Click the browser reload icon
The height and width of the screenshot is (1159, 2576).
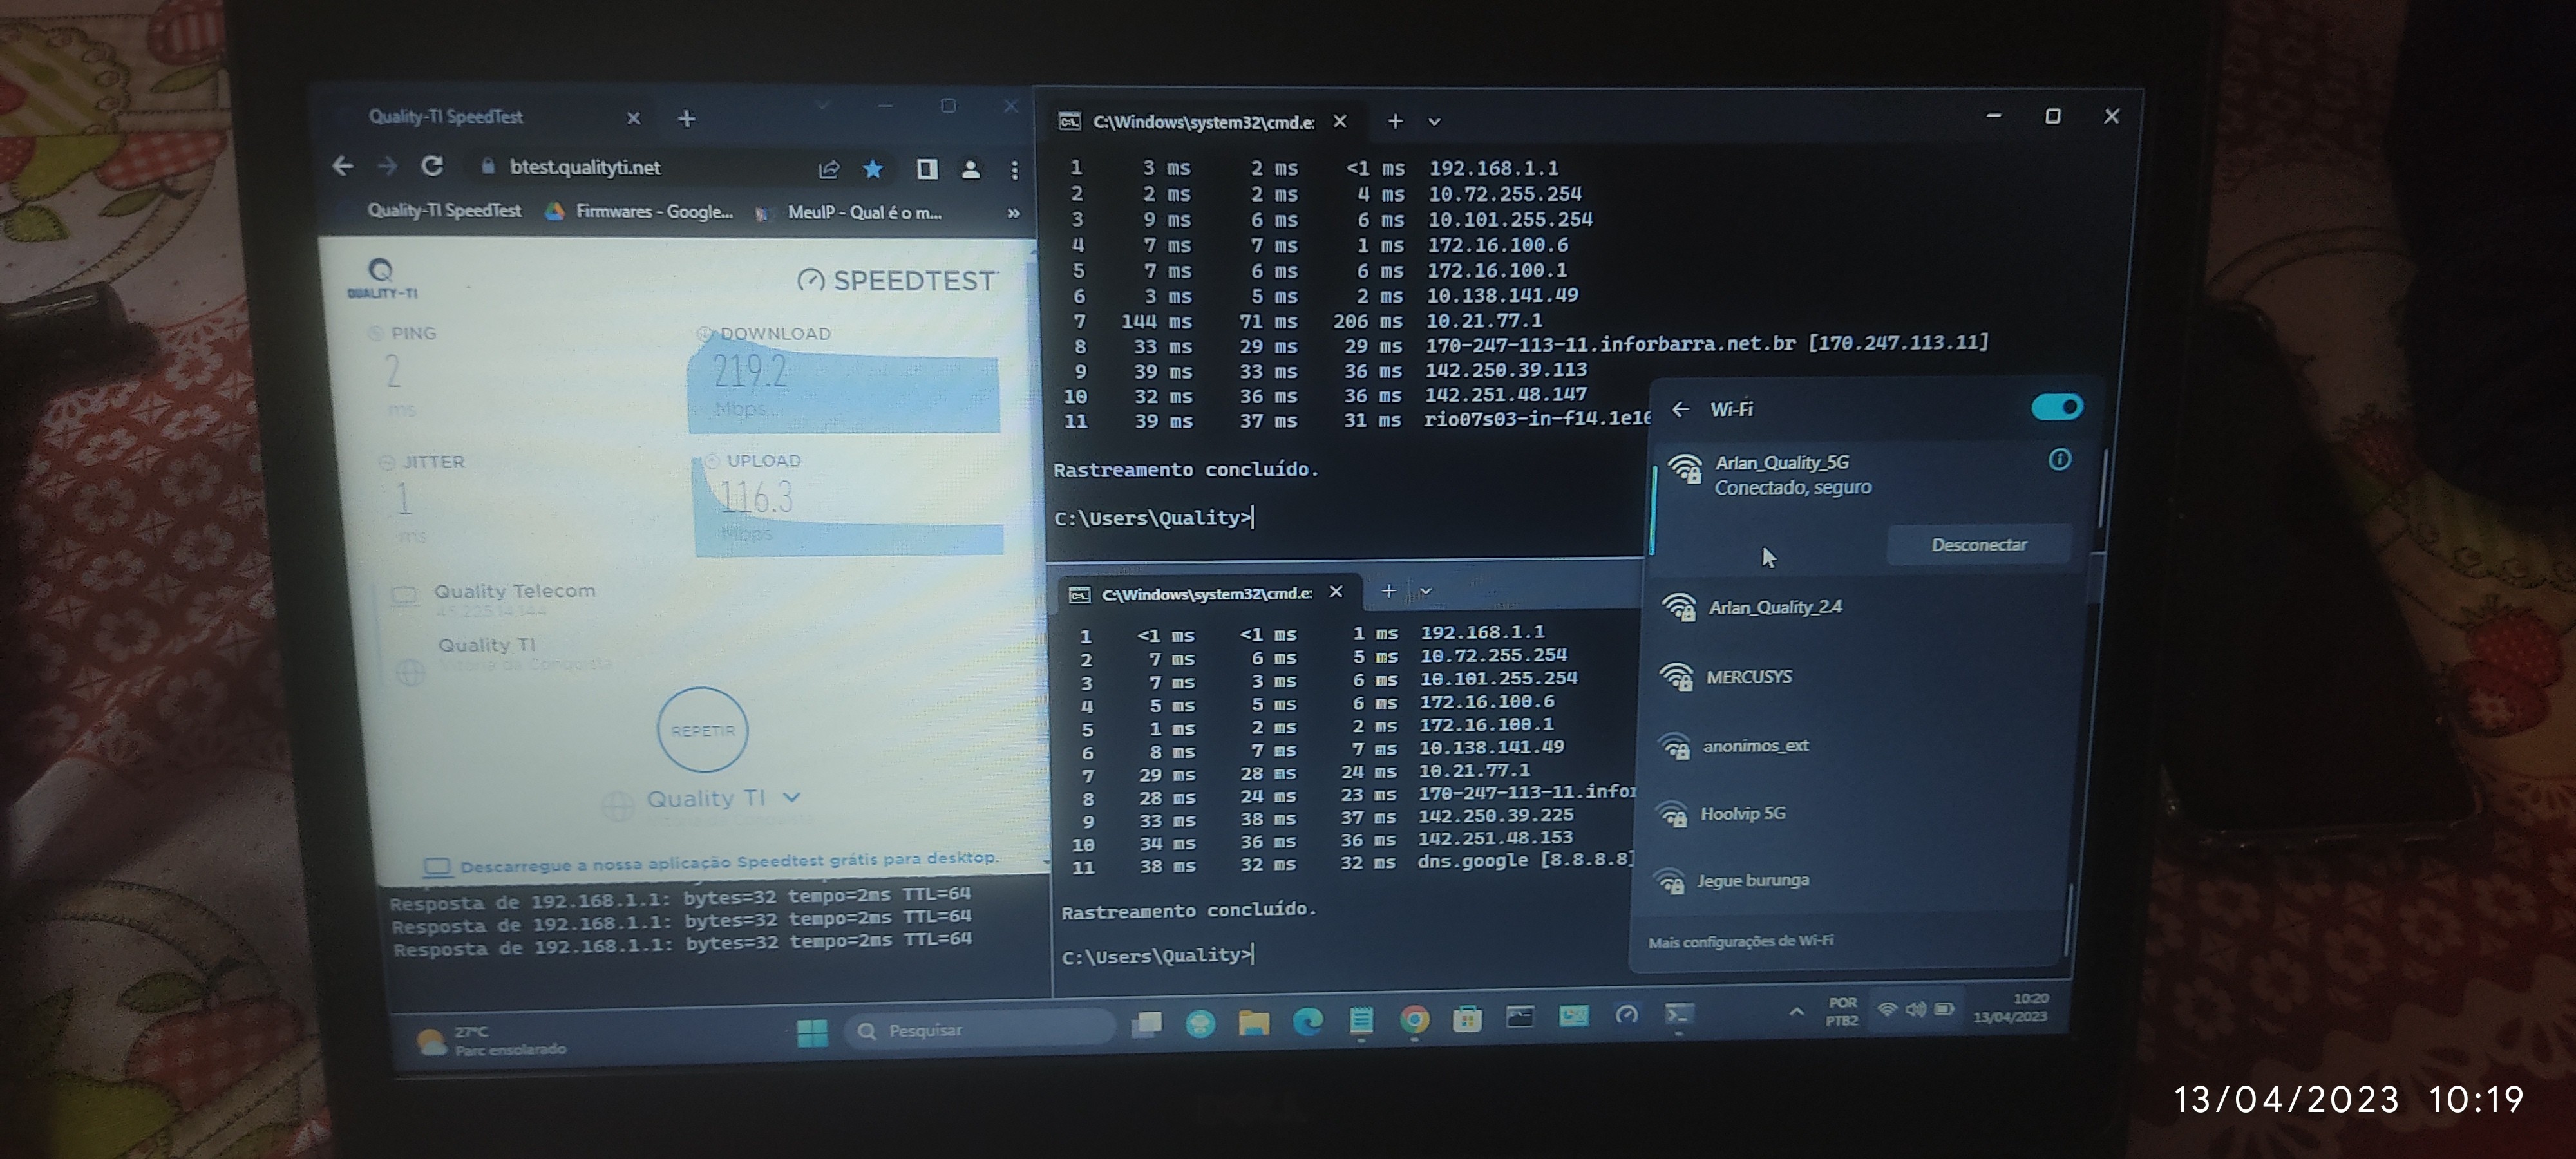point(432,166)
